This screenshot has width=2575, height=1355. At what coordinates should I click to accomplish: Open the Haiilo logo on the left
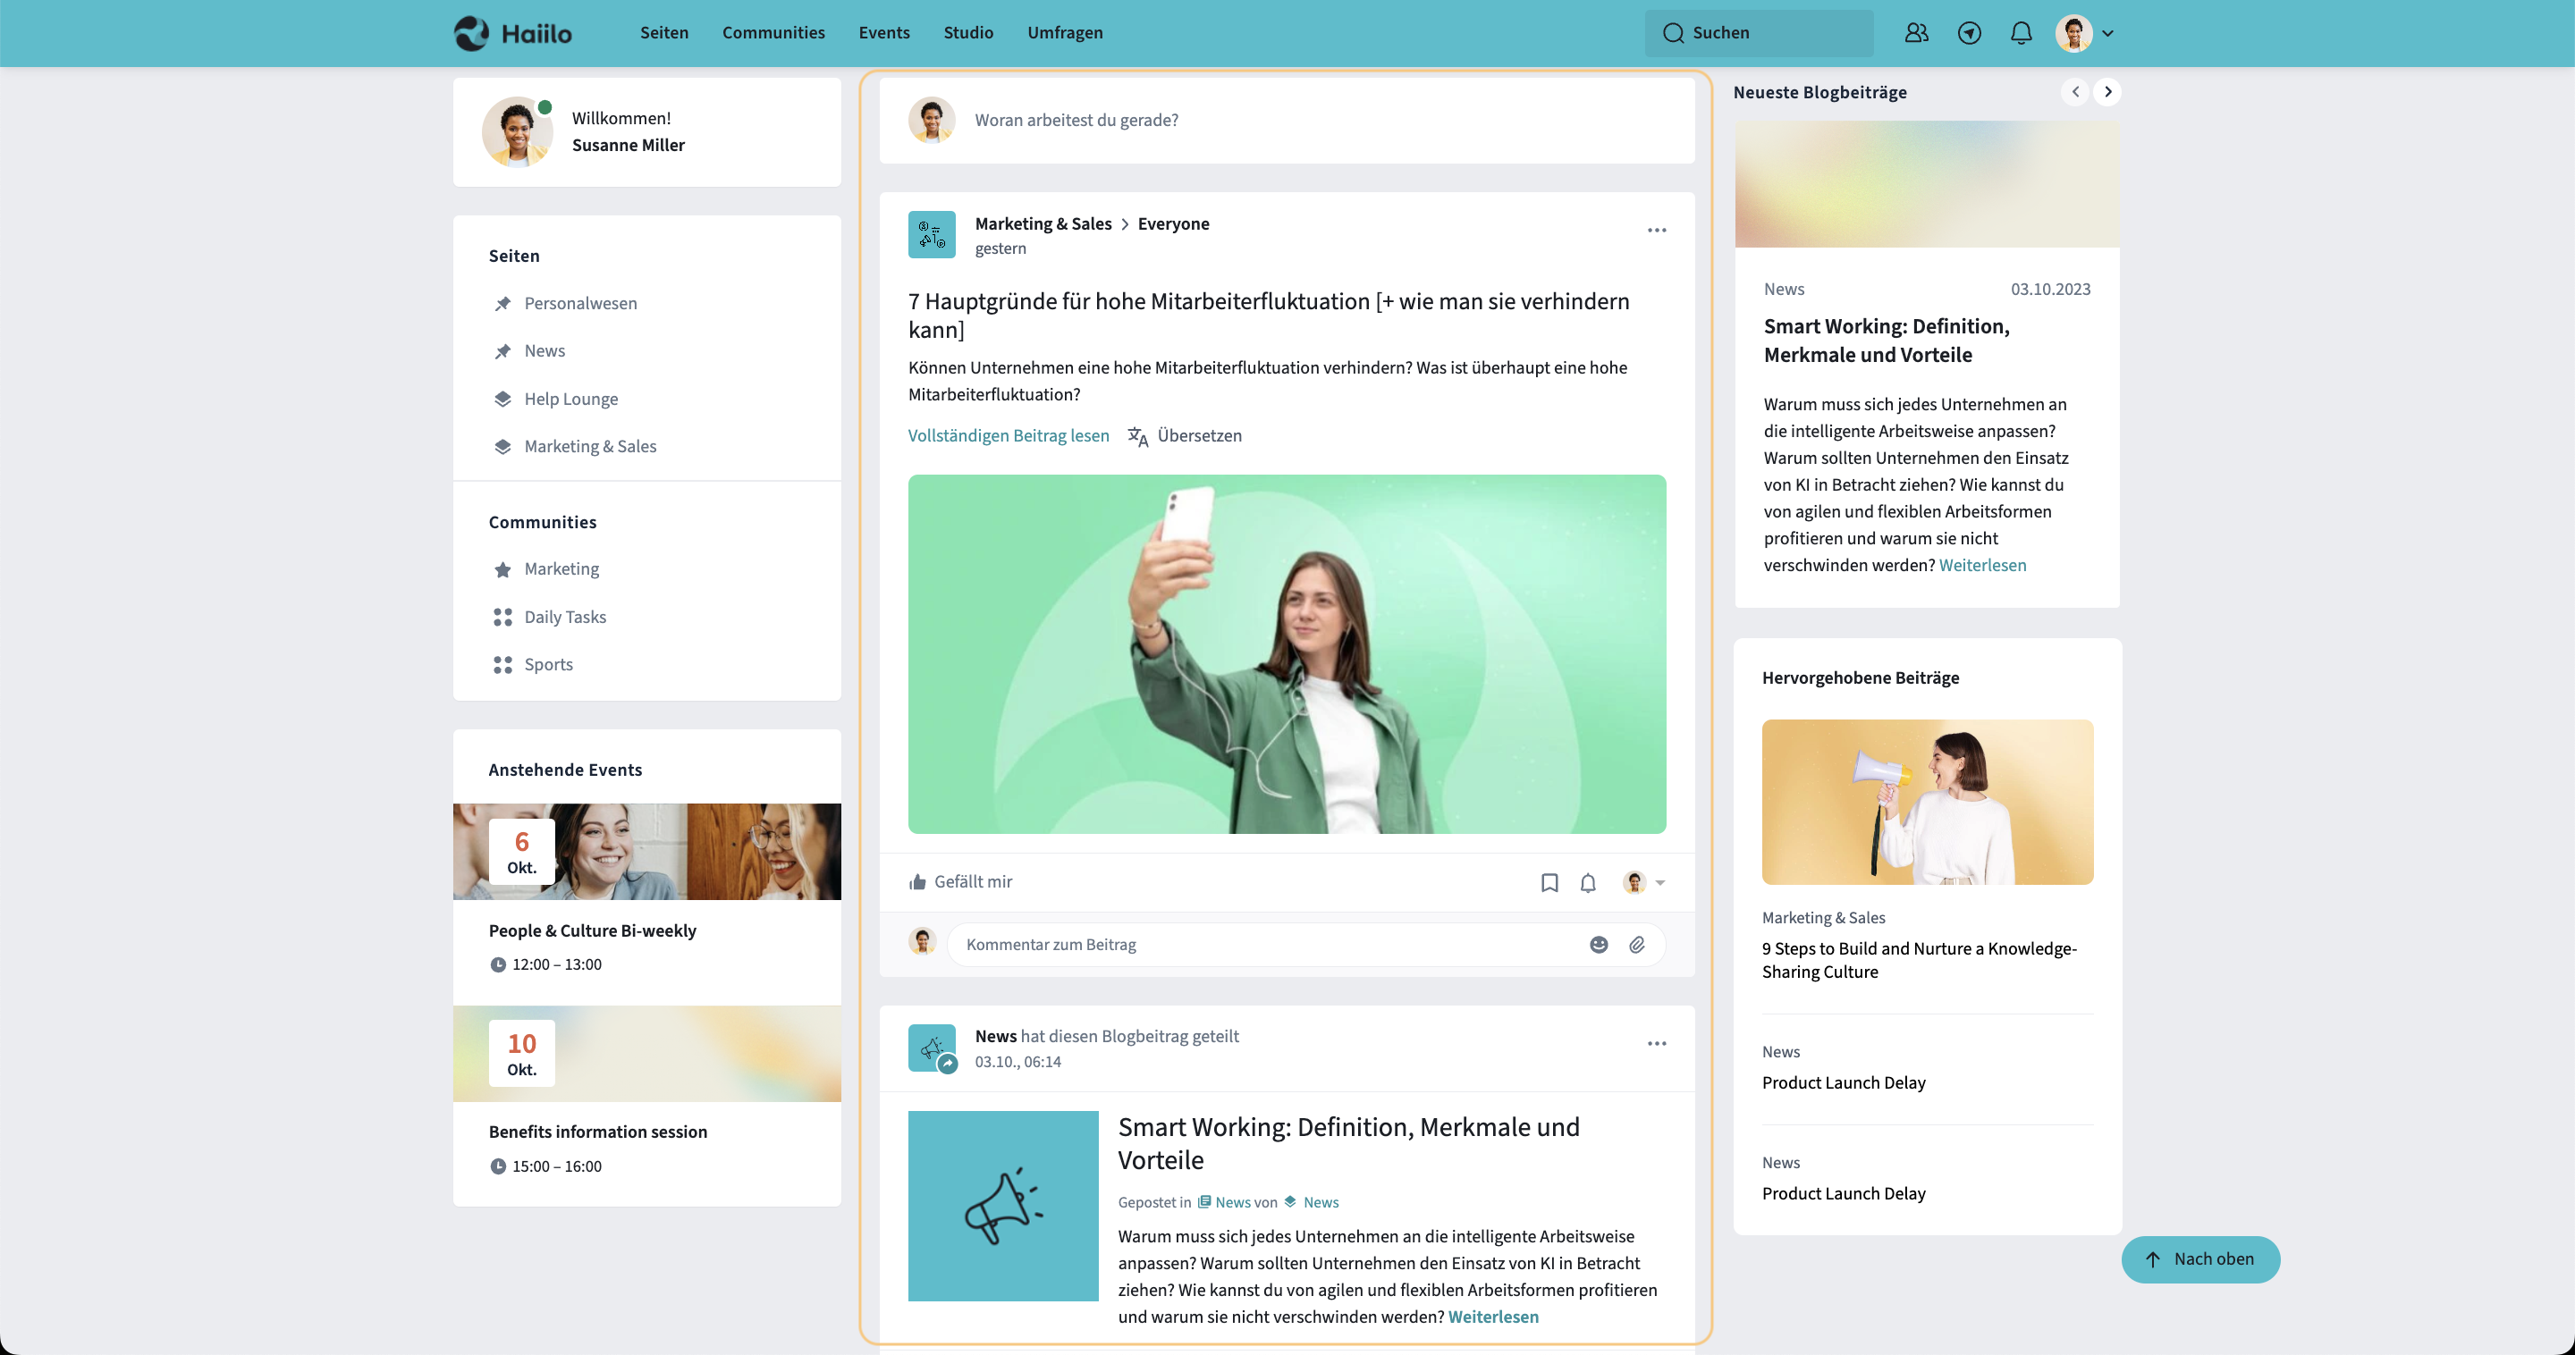[511, 33]
